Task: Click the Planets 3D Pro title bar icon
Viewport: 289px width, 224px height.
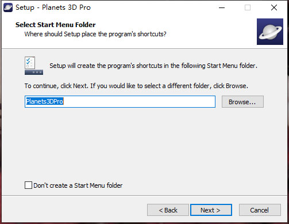Action: (x=8, y=7)
